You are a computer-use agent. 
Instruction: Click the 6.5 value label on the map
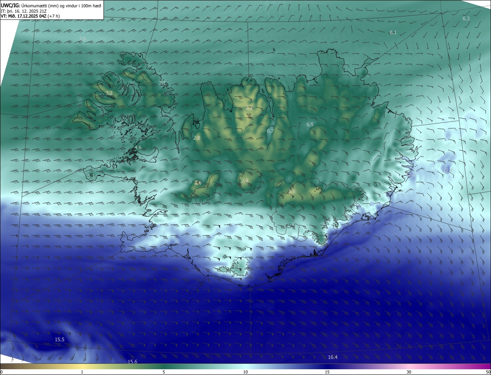[x=310, y=125]
